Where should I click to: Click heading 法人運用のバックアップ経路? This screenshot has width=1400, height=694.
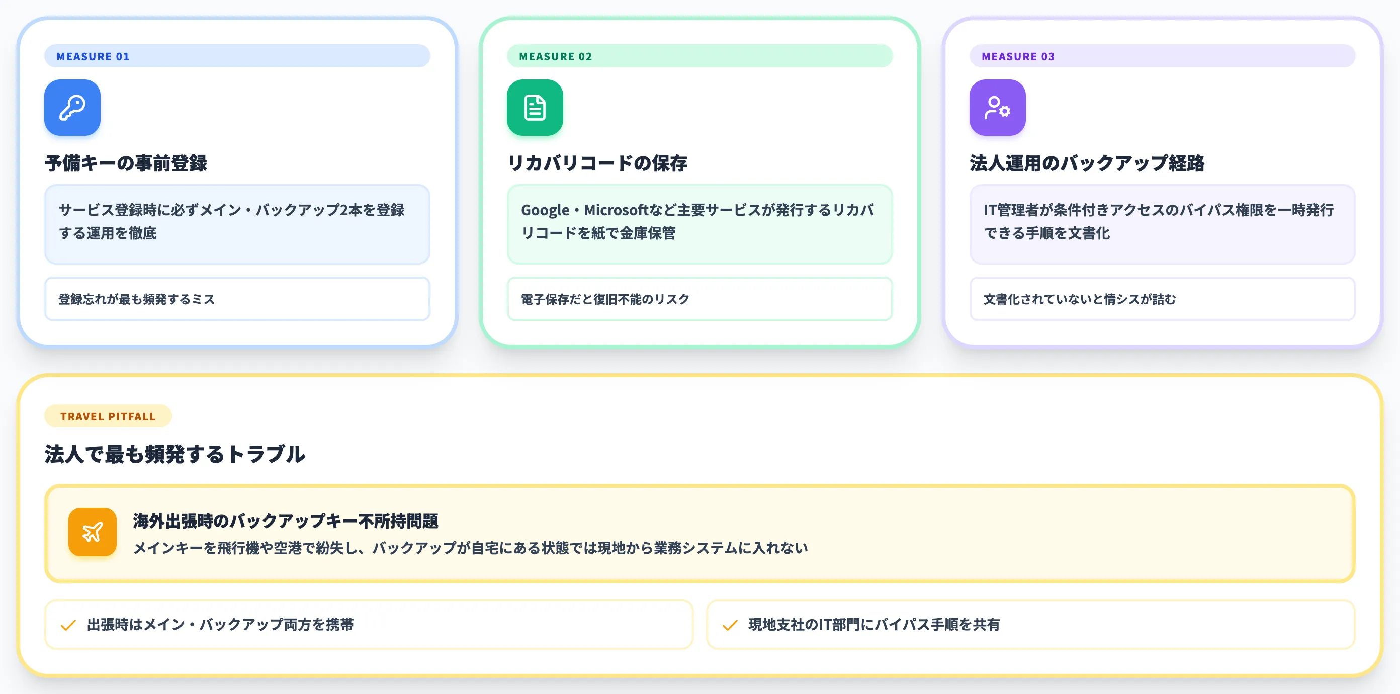point(1087,163)
